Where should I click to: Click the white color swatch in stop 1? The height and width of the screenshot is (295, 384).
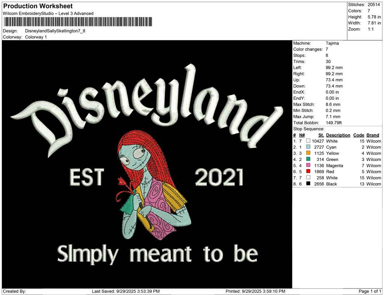tap(308, 141)
